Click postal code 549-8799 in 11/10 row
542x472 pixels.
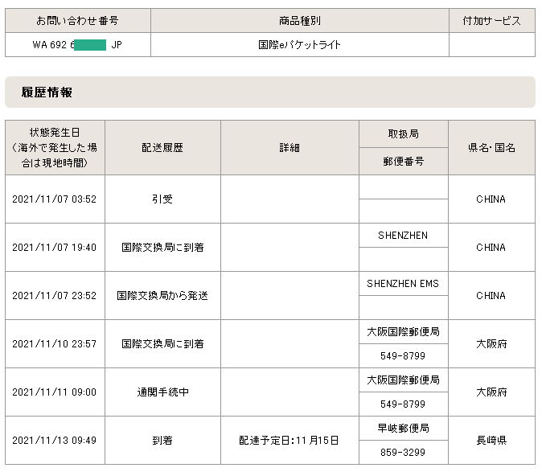click(x=403, y=356)
